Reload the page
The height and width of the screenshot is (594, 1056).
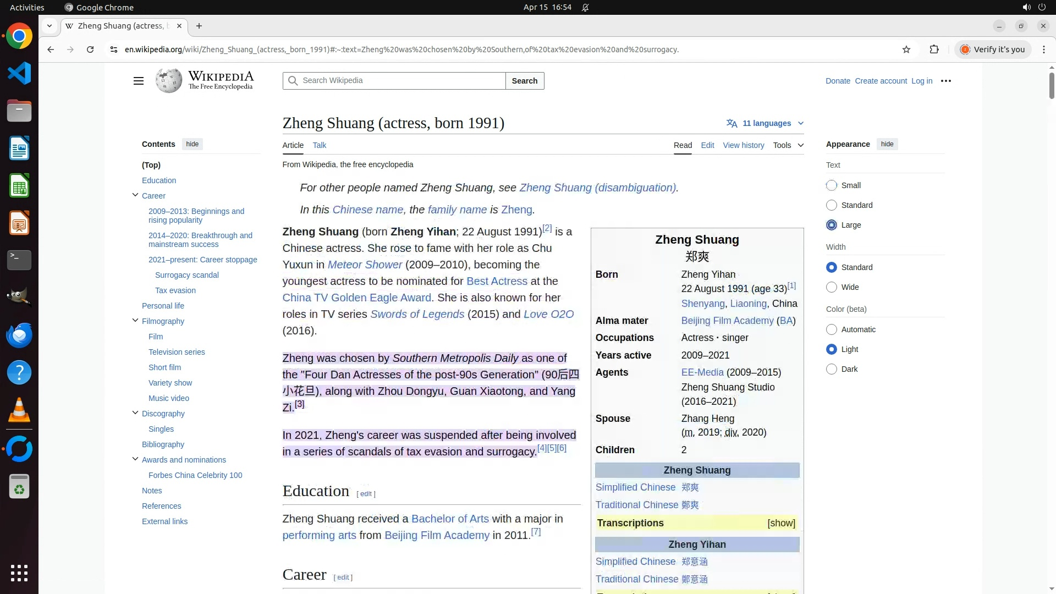(x=90, y=50)
